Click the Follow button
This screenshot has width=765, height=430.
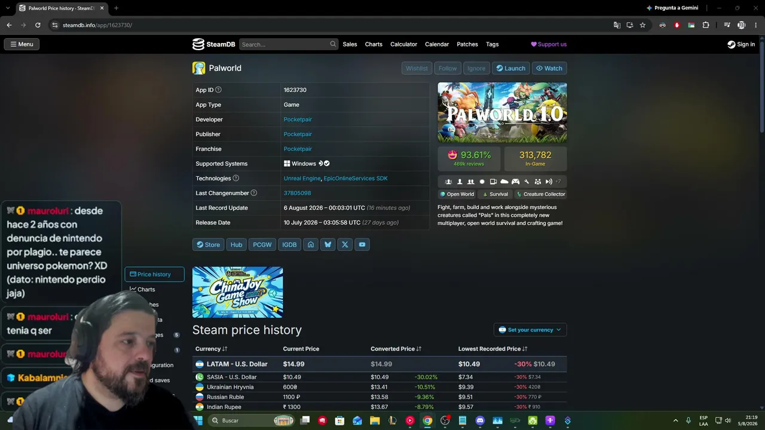coord(447,68)
